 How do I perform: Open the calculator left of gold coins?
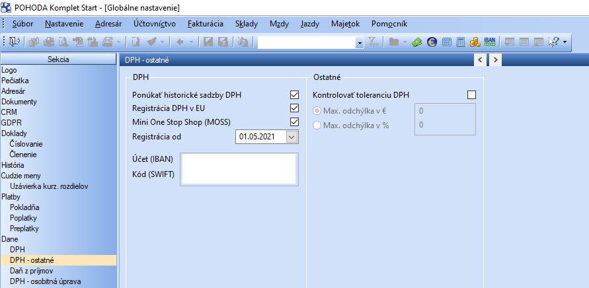click(x=461, y=42)
